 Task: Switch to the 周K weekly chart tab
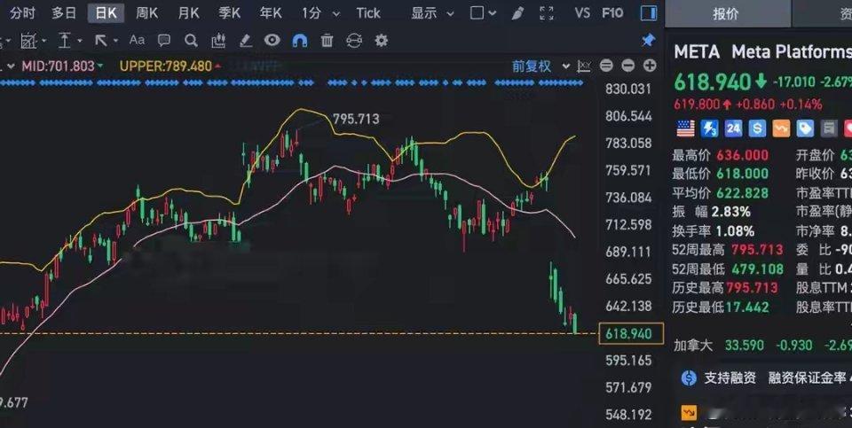coord(147,13)
